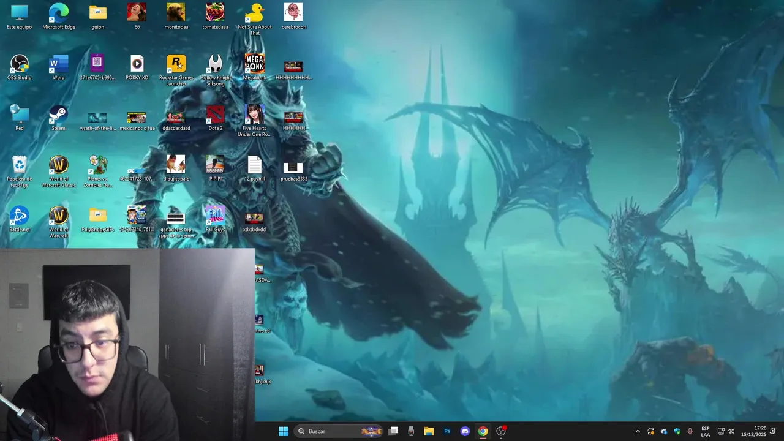Open the volume speaker tray icon

(x=731, y=431)
